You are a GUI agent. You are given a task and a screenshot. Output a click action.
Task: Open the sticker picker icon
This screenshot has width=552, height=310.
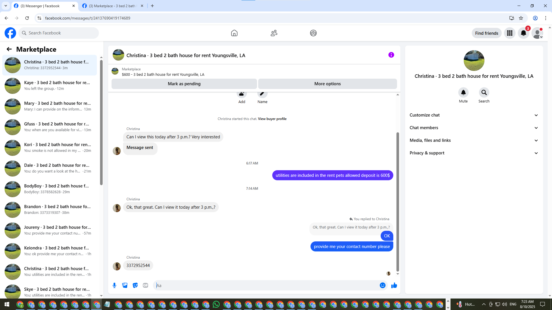[135, 285]
